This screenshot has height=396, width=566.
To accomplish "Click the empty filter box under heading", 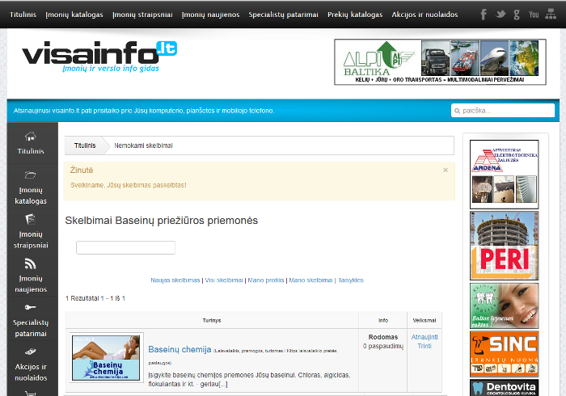I will [125, 248].
